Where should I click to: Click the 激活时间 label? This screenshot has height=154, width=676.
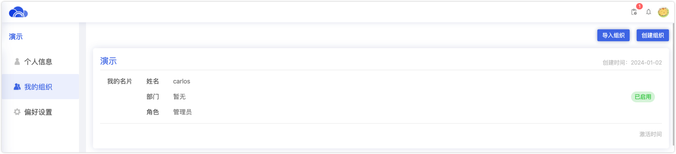coord(650,134)
